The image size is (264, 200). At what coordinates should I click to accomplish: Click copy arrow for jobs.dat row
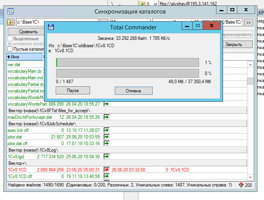106,137
